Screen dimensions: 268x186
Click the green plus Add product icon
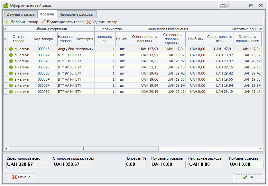pos(7,22)
